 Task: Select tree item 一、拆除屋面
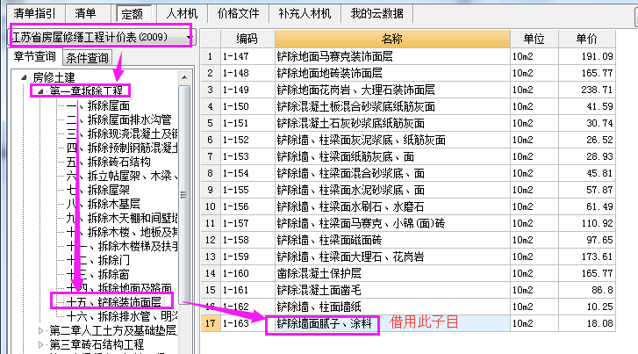98,106
